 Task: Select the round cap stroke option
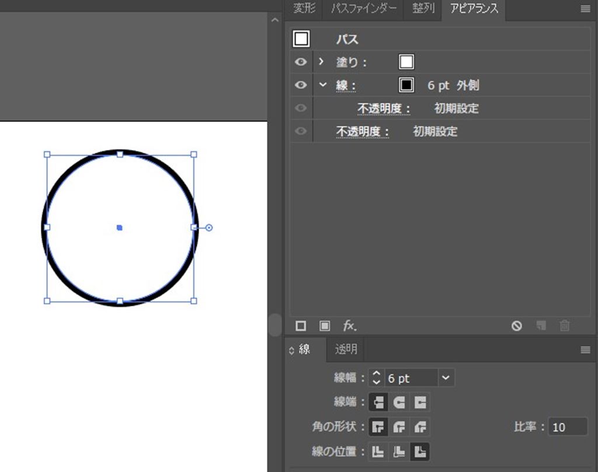coord(399,402)
